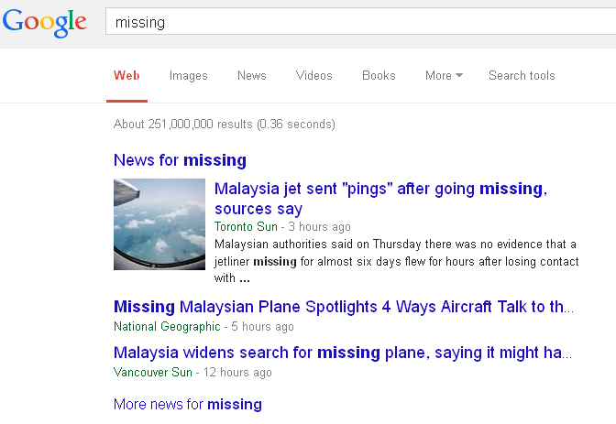This screenshot has height=424, width=616.
Task: Open Search tools options
Action: (522, 76)
